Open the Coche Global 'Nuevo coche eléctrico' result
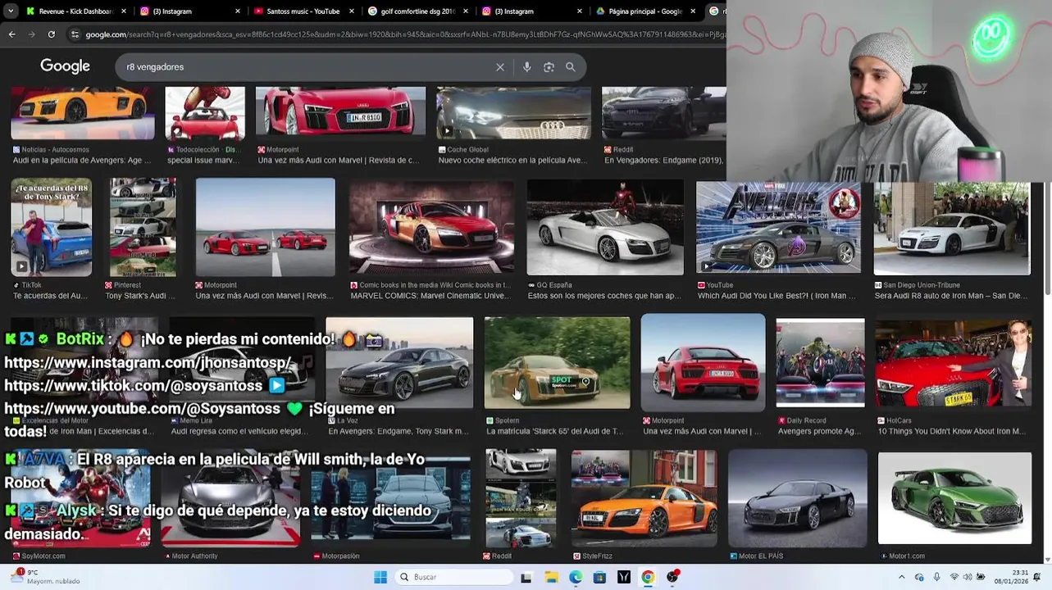Image resolution: width=1052 pixels, height=590 pixels. (513, 113)
